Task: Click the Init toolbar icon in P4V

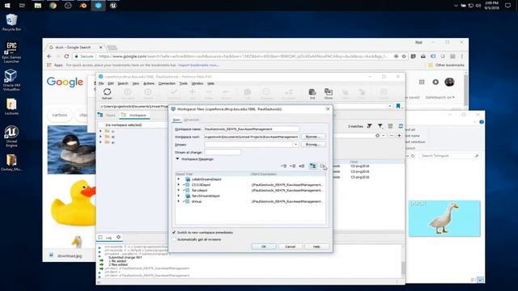Action: [312, 94]
